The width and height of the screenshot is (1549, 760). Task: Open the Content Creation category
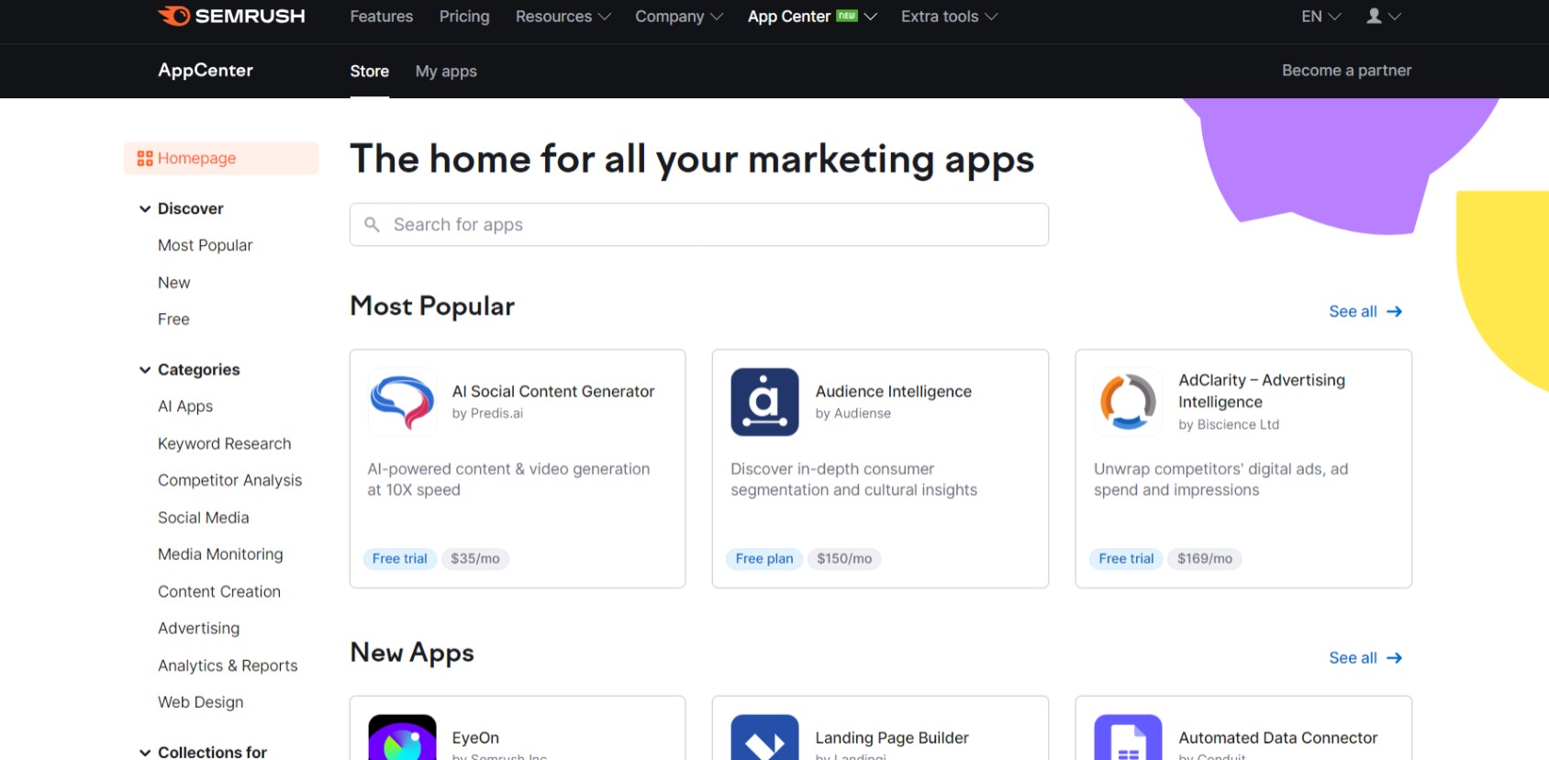219,592
